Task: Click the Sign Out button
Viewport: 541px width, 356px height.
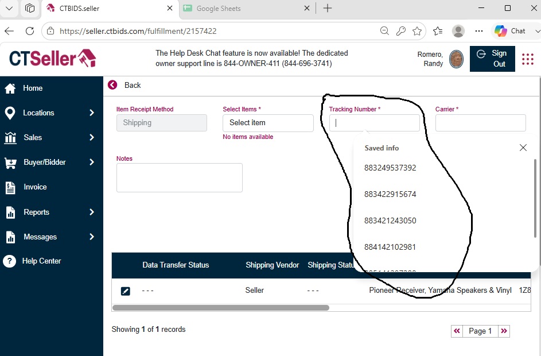Action: coord(492,59)
